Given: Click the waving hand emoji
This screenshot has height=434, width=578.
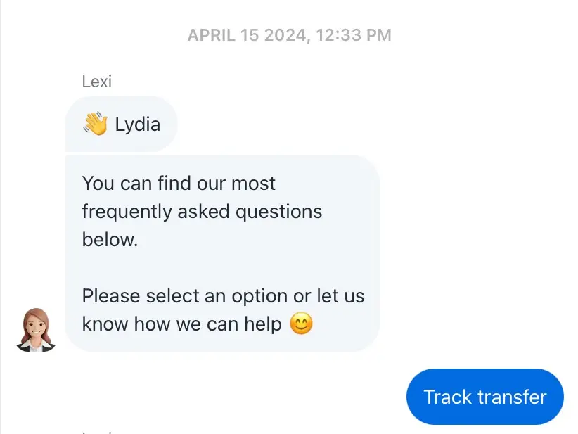Looking at the screenshot, I should (x=95, y=124).
